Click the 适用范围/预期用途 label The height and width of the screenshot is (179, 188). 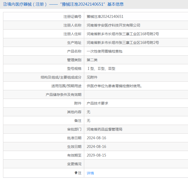pyautogui.click(x=66, y=86)
